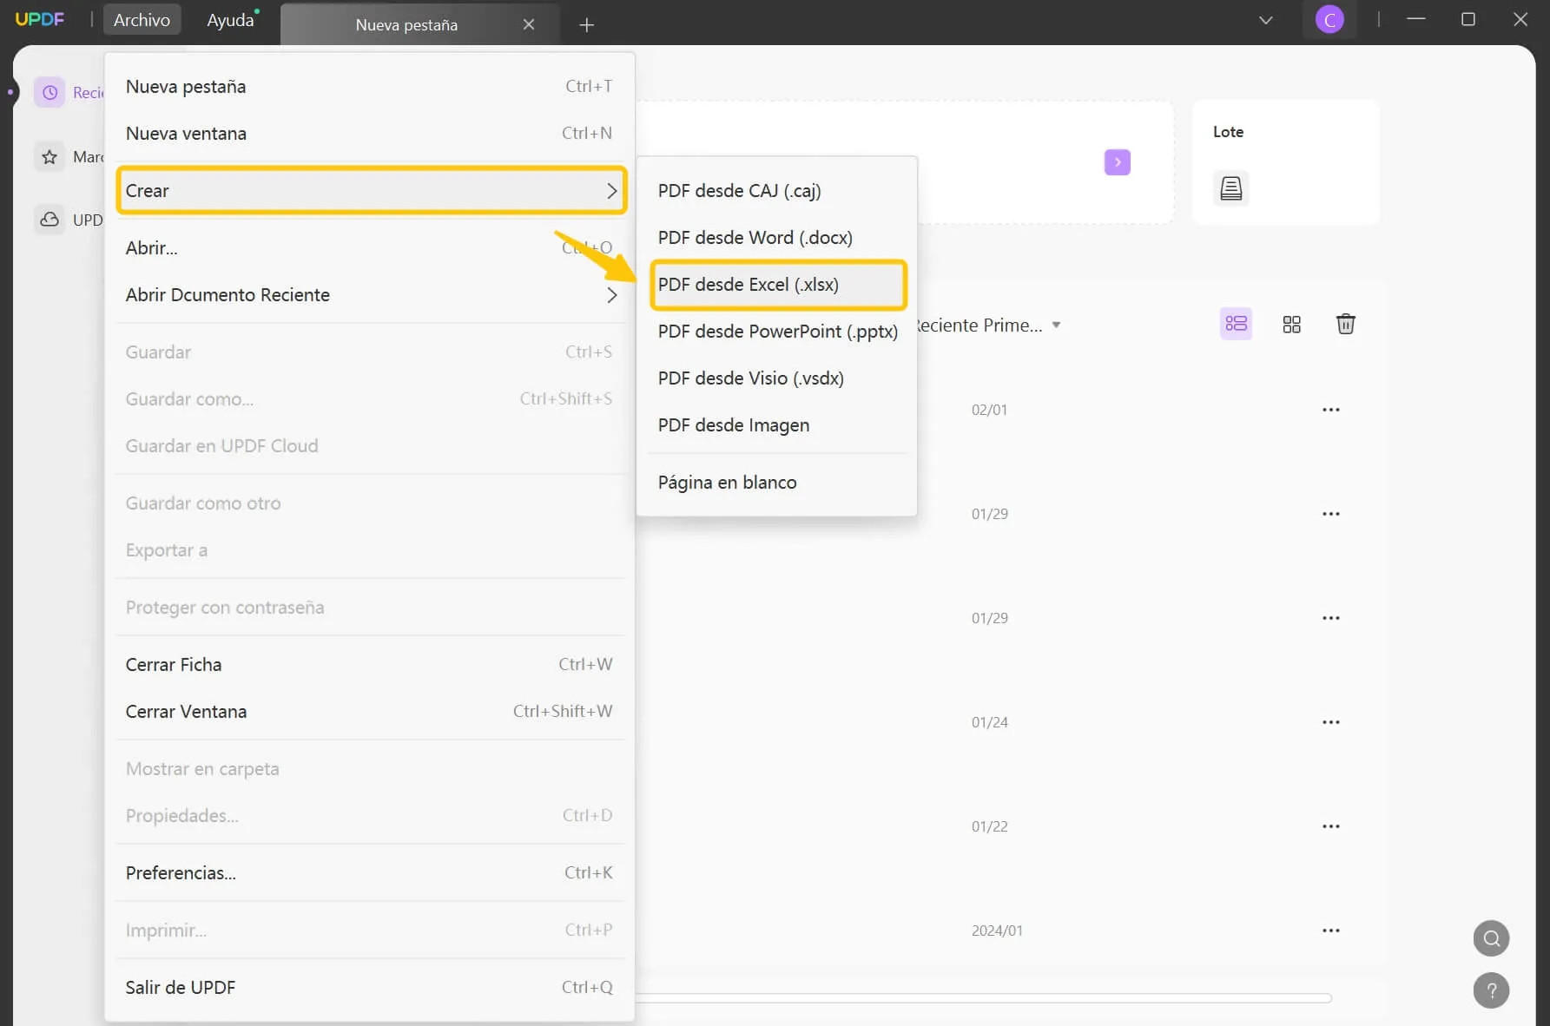1550x1026 pixels.
Task: Click the horizontal scrollbar at bottom
Action: pos(983,998)
